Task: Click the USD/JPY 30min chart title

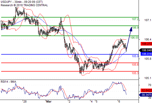Action: [22, 2]
